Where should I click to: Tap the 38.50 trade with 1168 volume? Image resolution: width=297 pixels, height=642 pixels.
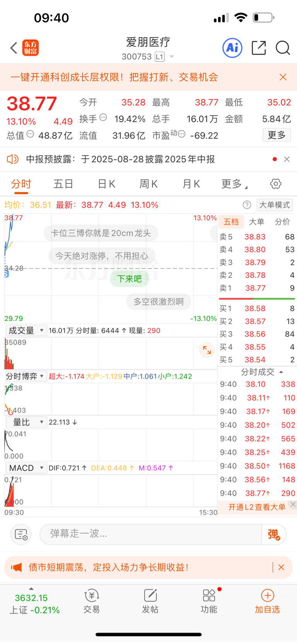[x=258, y=466]
